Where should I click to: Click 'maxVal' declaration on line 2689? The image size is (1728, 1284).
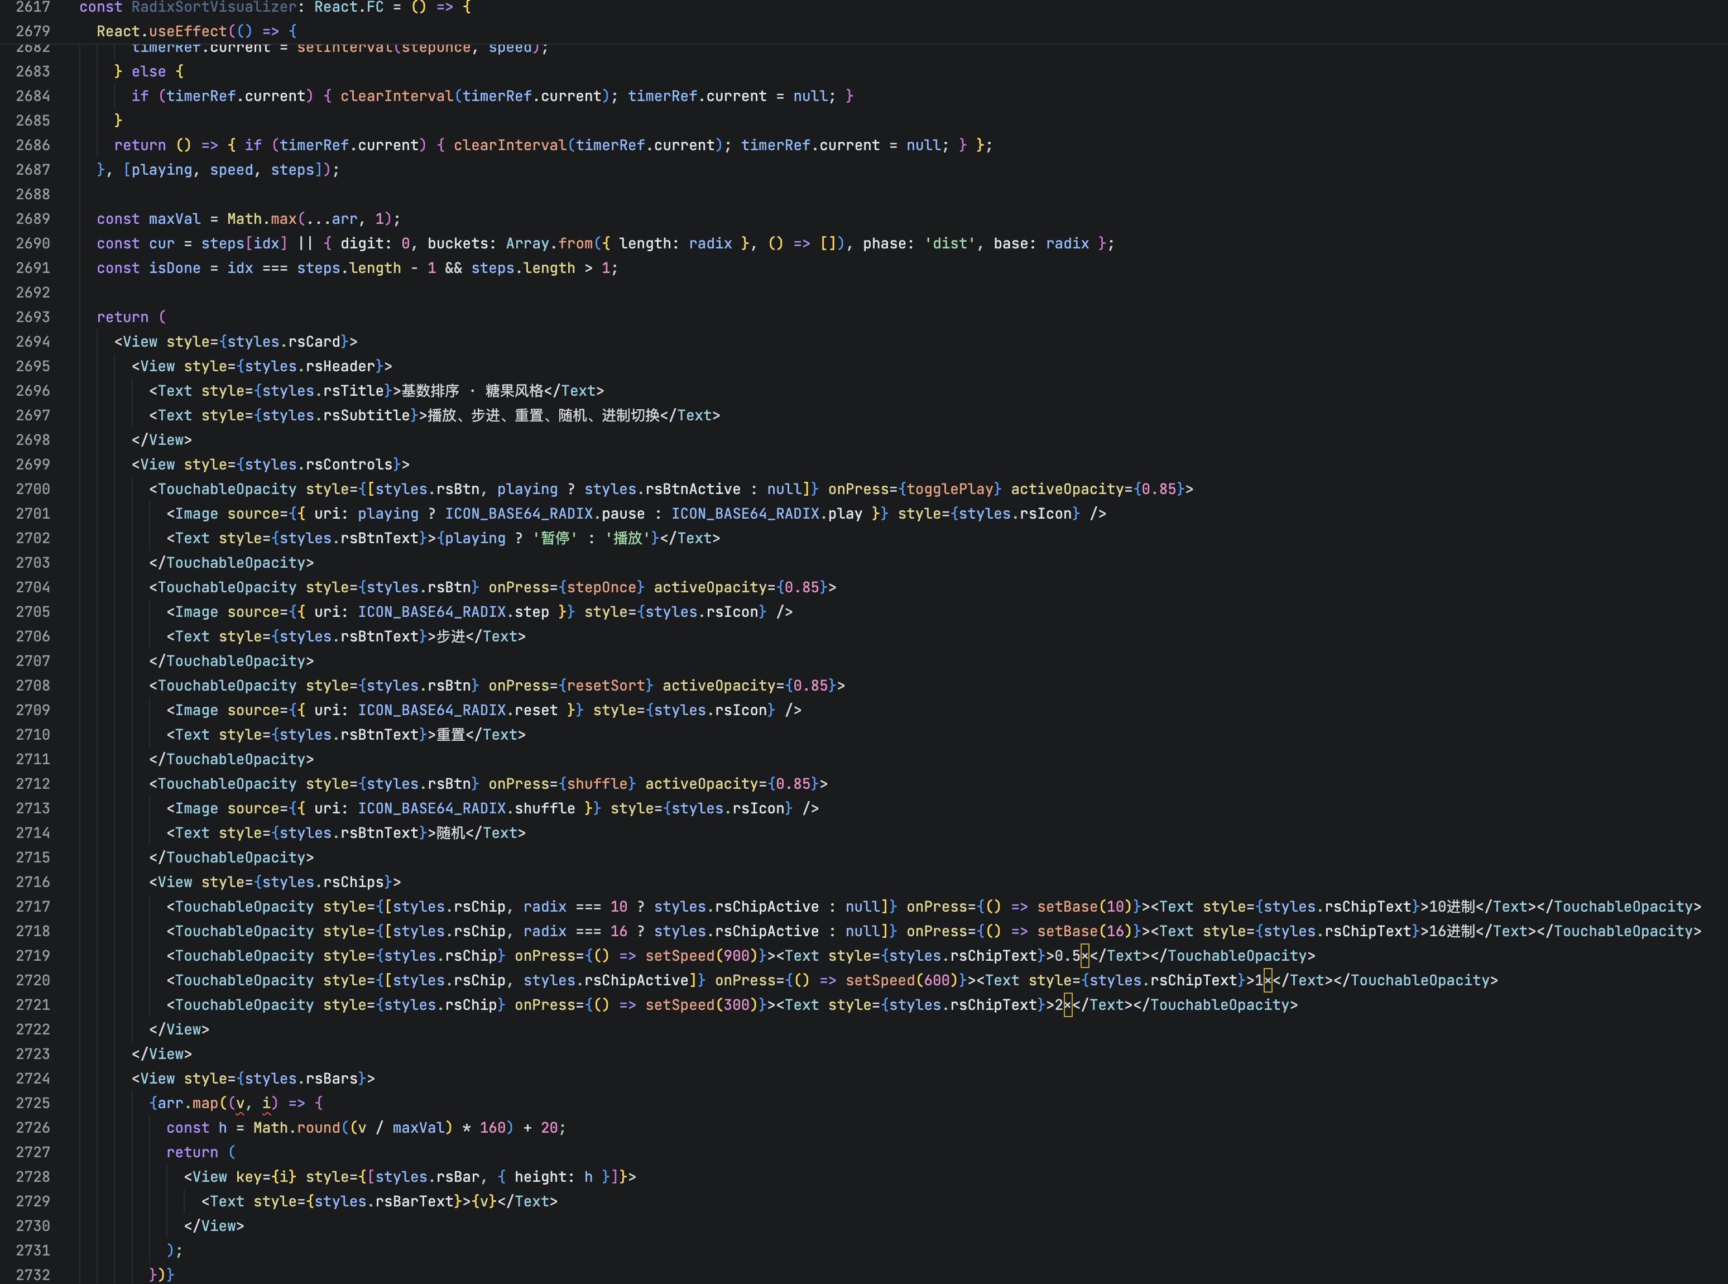click(175, 219)
